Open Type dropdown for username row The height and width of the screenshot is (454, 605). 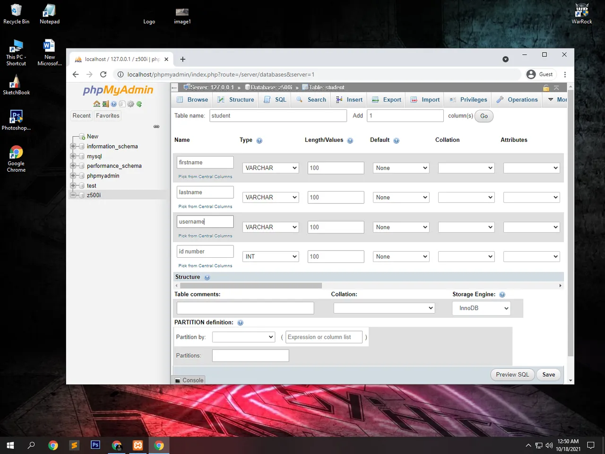[x=271, y=227]
